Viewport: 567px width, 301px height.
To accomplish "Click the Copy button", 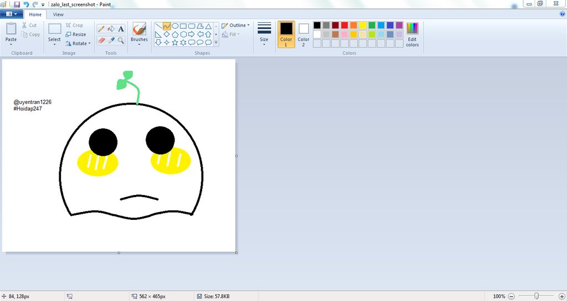I will pyautogui.click(x=30, y=35).
